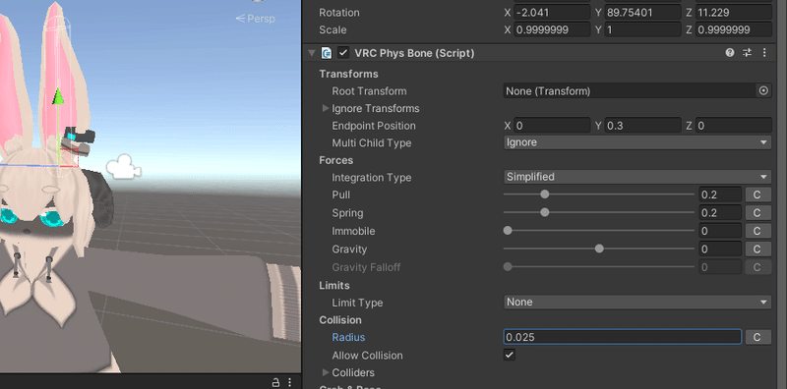This screenshot has width=787, height=389.
Task: Adjust the Pull slider handle
Action: (545, 194)
